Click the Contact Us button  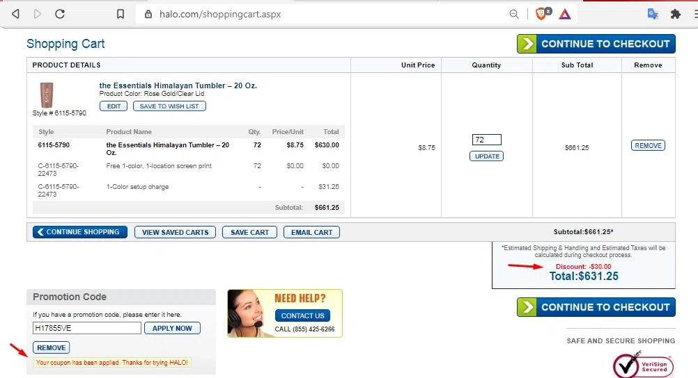pyautogui.click(x=303, y=315)
